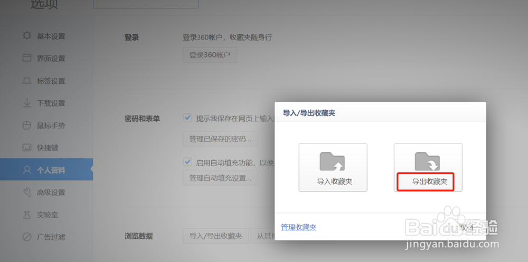Open 广告过滤 in the sidebar
The height and width of the screenshot is (262, 528).
(x=46, y=237)
